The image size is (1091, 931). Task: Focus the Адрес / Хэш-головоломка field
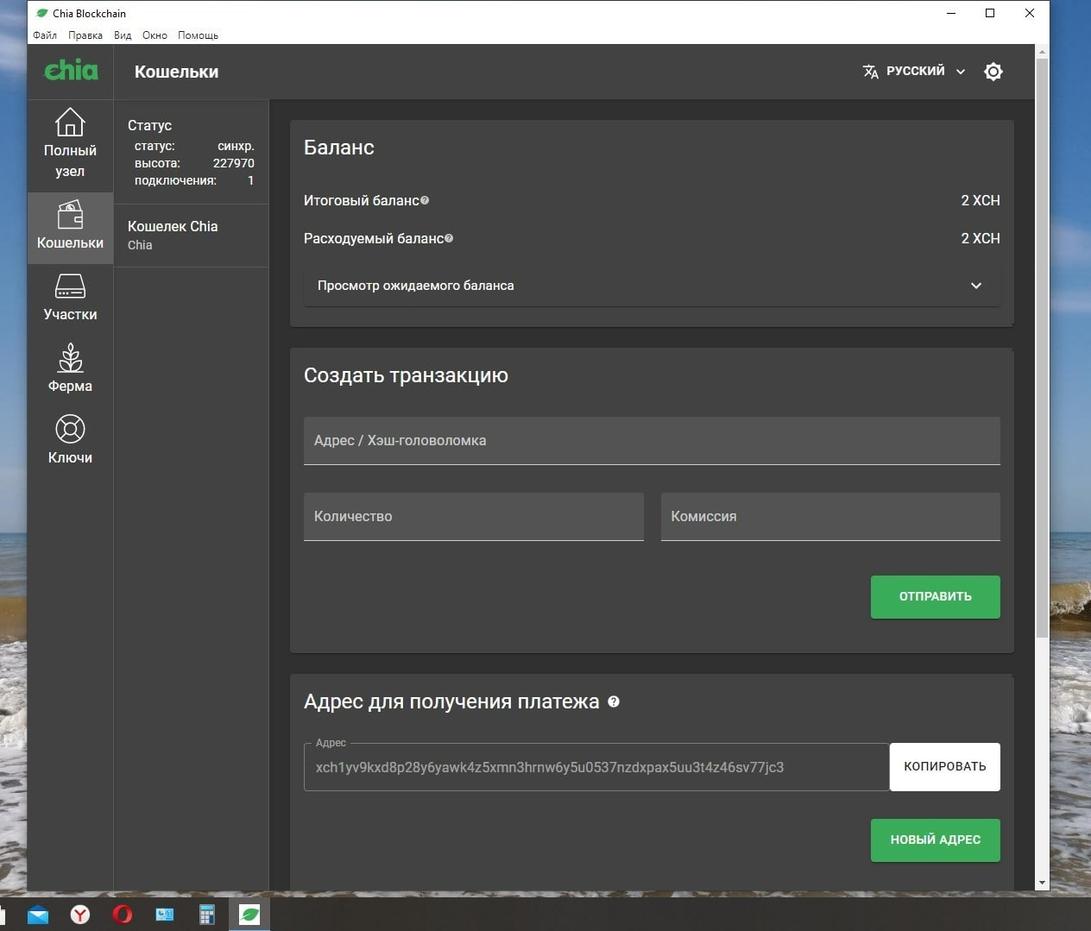pyautogui.click(x=652, y=441)
